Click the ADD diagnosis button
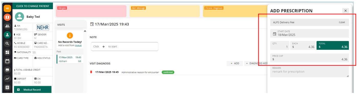360x98 pixels. pos(235,63)
